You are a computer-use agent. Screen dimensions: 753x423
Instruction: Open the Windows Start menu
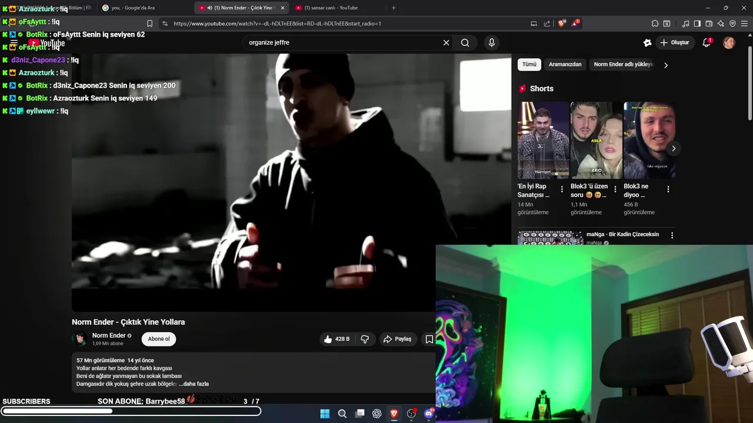(325, 414)
